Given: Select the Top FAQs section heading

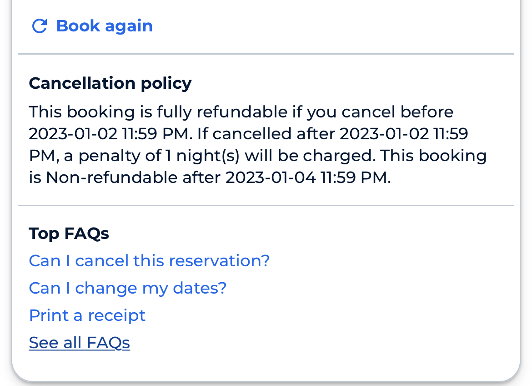Looking at the screenshot, I should click(x=69, y=233).
